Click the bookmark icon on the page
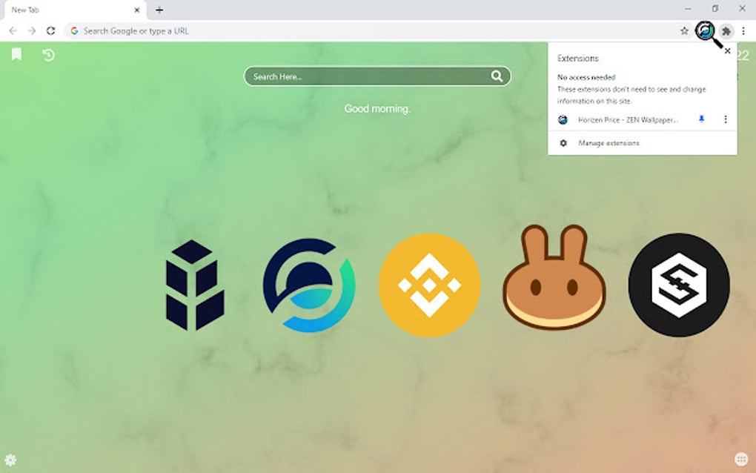This screenshot has width=756, height=473. tap(16, 54)
